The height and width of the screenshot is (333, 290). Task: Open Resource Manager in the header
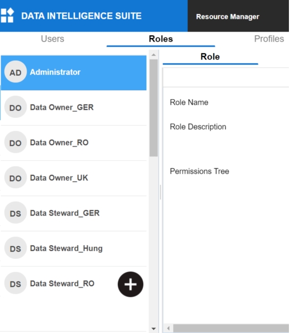[228, 17]
